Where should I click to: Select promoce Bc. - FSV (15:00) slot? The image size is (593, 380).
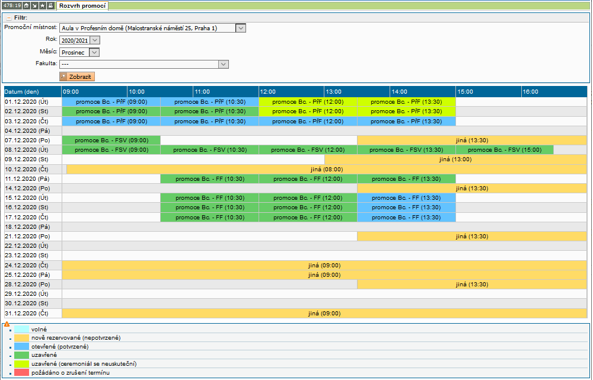tap(504, 150)
